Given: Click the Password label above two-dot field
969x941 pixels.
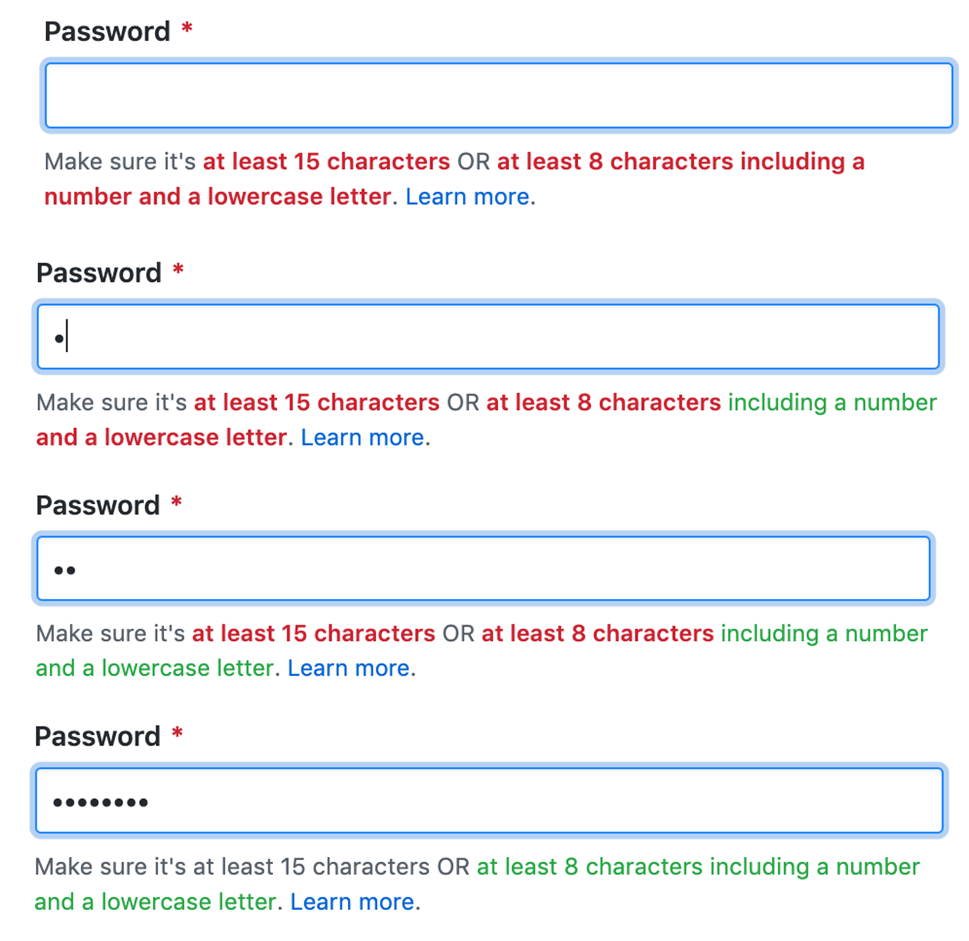Looking at the screenshot, I should click(98, 506).
